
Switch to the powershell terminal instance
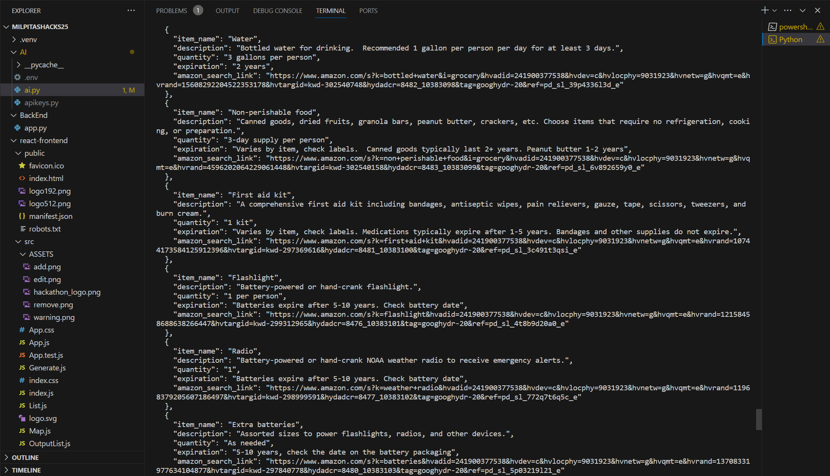pyautogui.click(x=795, y=27)
